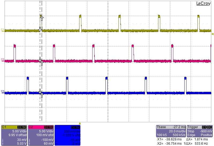
Task: Click the C2 cursor reading 60 mV
Action: (x=49, y=143)
